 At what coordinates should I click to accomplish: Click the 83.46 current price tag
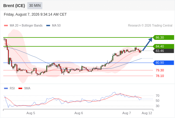point(163,51)
